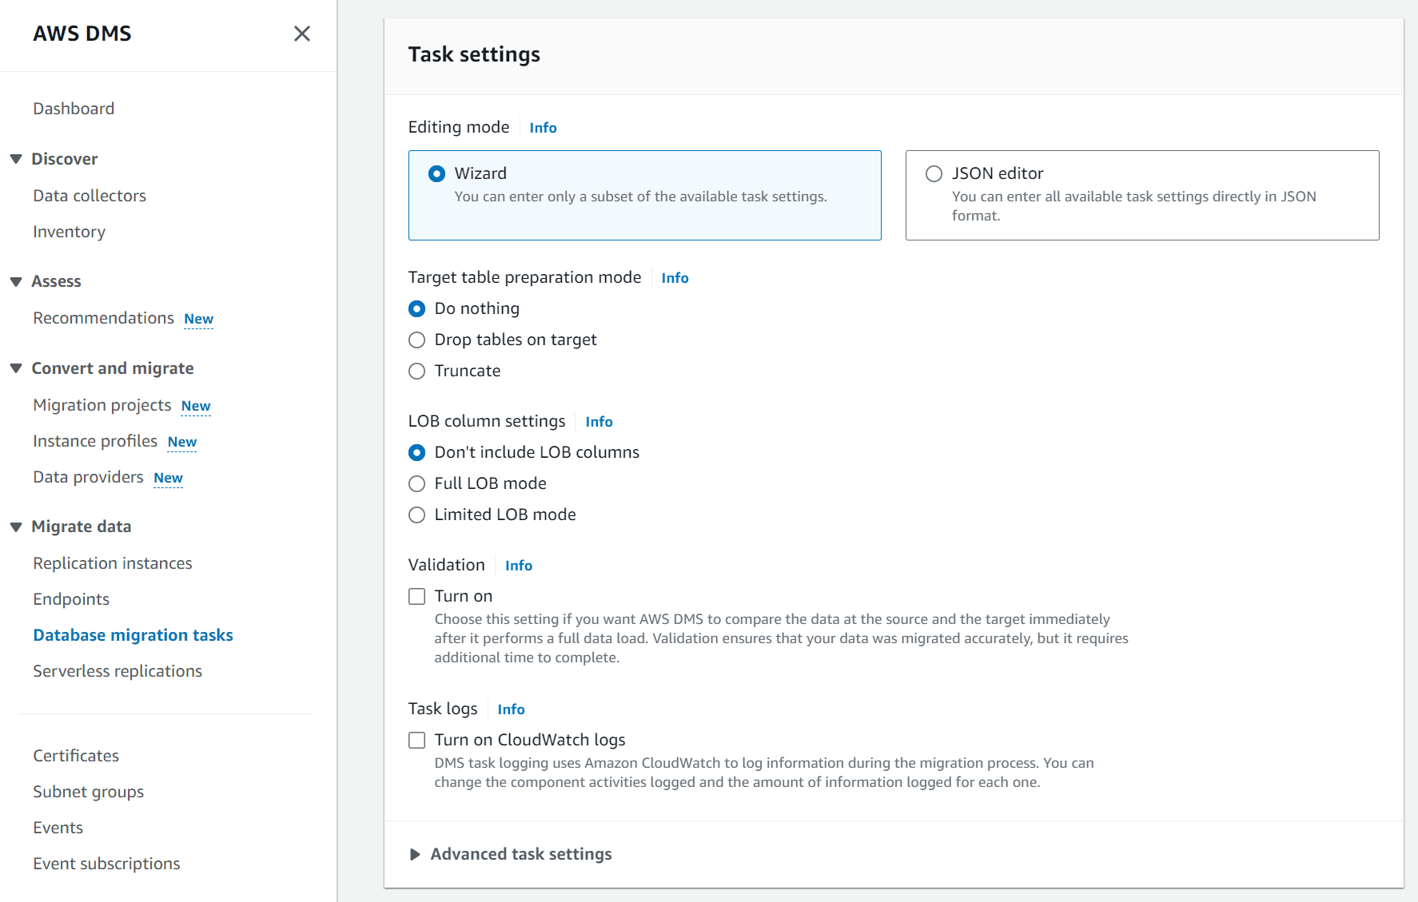This screenshot has width=1418, height=902.
Task: Collapse the Migrate data section
Action: [x=16, y=526]
